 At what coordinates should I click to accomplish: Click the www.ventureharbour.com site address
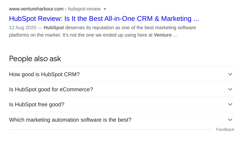[36, 9]
